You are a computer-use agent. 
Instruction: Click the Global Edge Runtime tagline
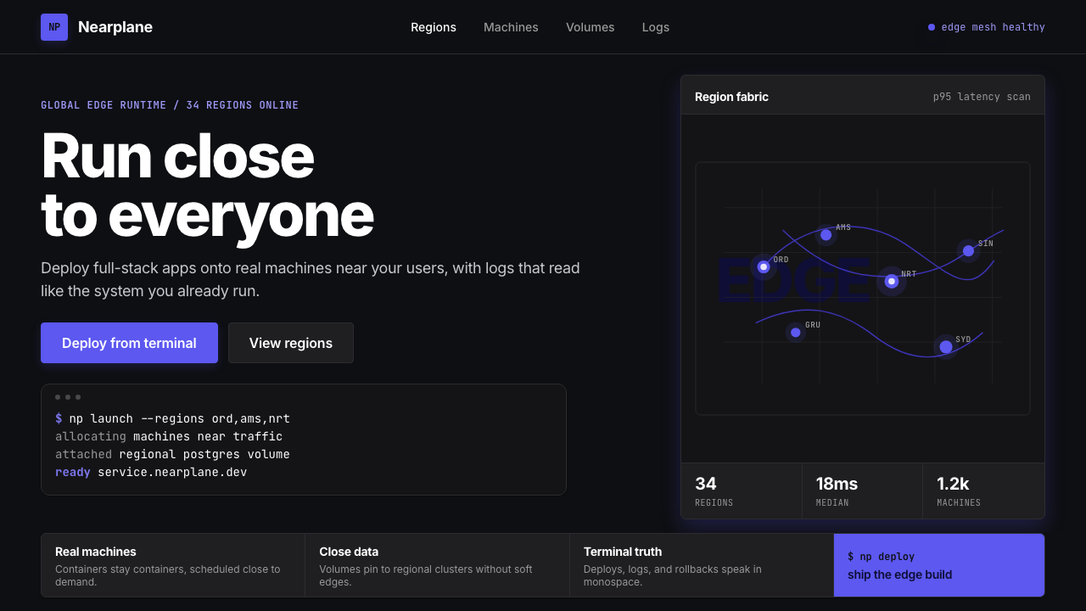[170, 105]
